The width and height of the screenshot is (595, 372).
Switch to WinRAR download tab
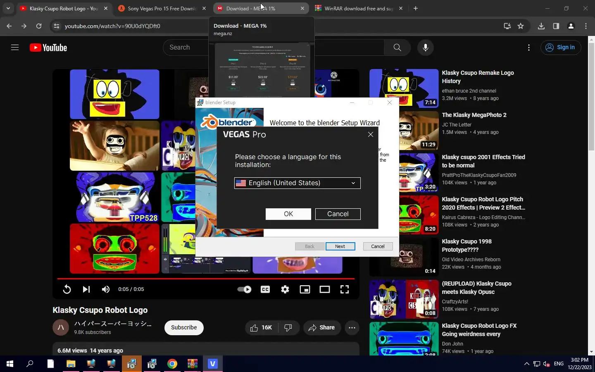(x=358, y=8)
